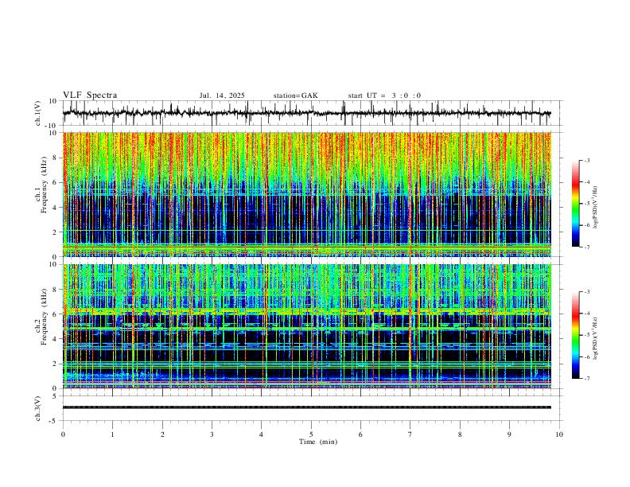The height and width of the screenshot is (487, 630).
Task: Click the ch.2 PSD color scale bar
Action: 575,335
